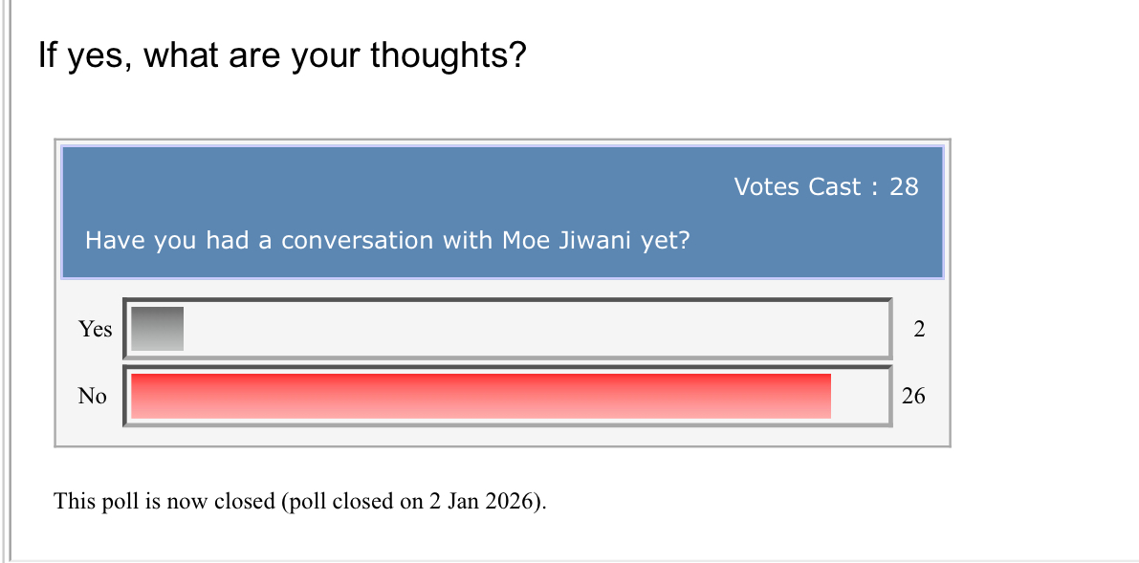Viewport: 1139px width, 563px height.
Task: Click the red No result bar fill
Action: (480, 396)
